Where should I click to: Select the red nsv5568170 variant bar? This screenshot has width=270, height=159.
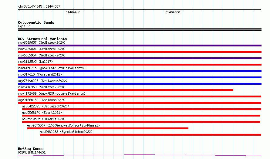pos(141,116)
